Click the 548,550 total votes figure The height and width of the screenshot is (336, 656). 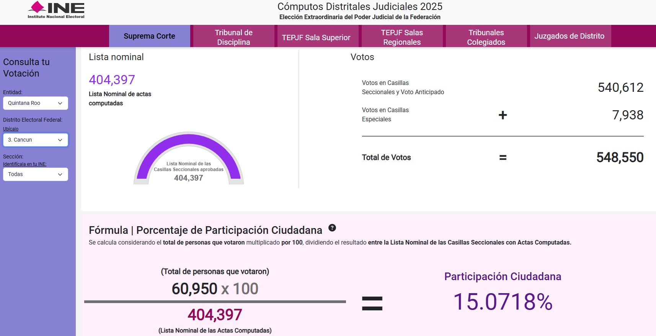[620, 157]
